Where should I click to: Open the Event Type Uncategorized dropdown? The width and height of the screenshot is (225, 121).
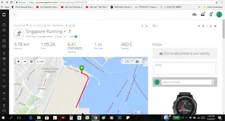click(x=39, y=36)
